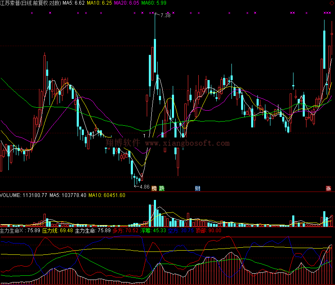Screen dimensions: 335x285
Task: Click the MA5: 6.62 price average label
Action: (73, 3)
